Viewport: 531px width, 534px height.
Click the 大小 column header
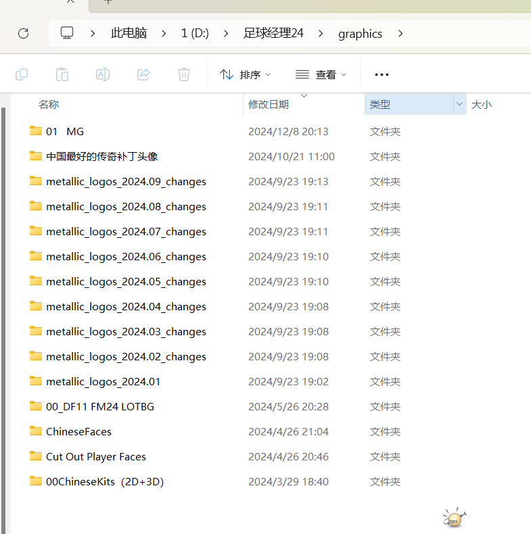[481, 104]
